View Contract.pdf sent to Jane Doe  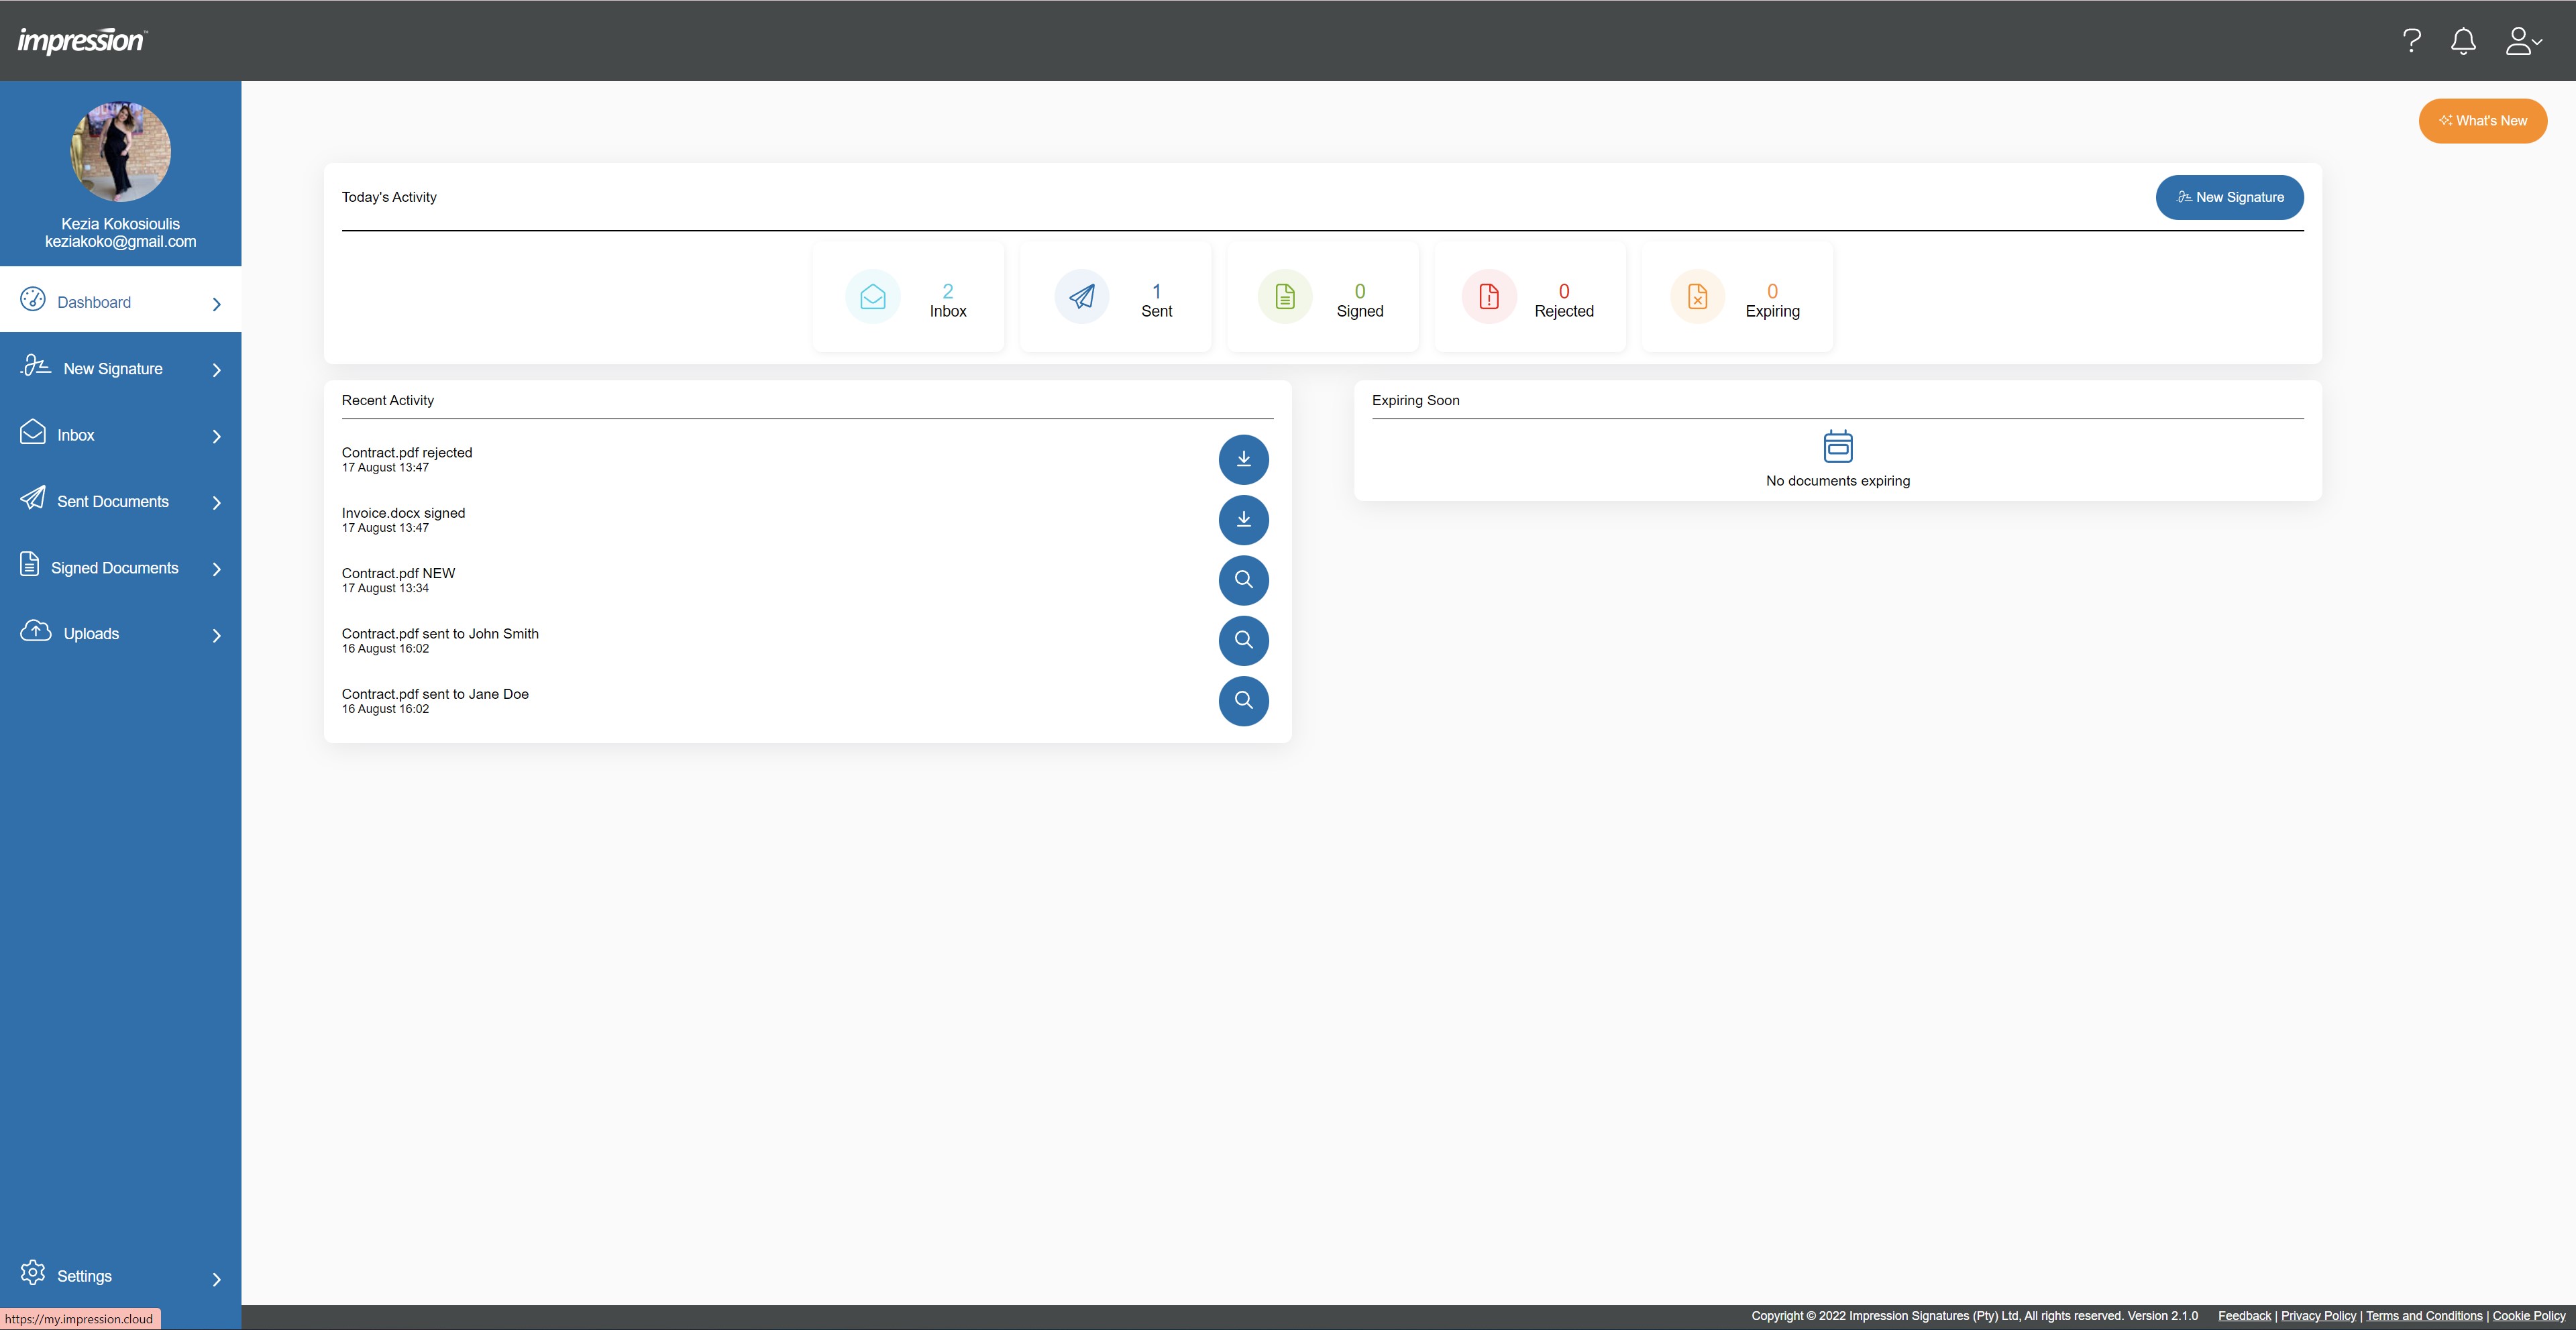(1243, 700)
